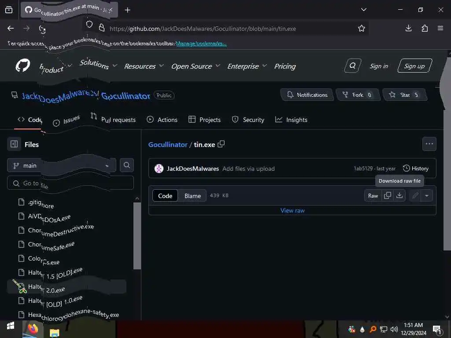Open the Insights tab
This screenshot has height=338, width=451.
coord(291,120)
